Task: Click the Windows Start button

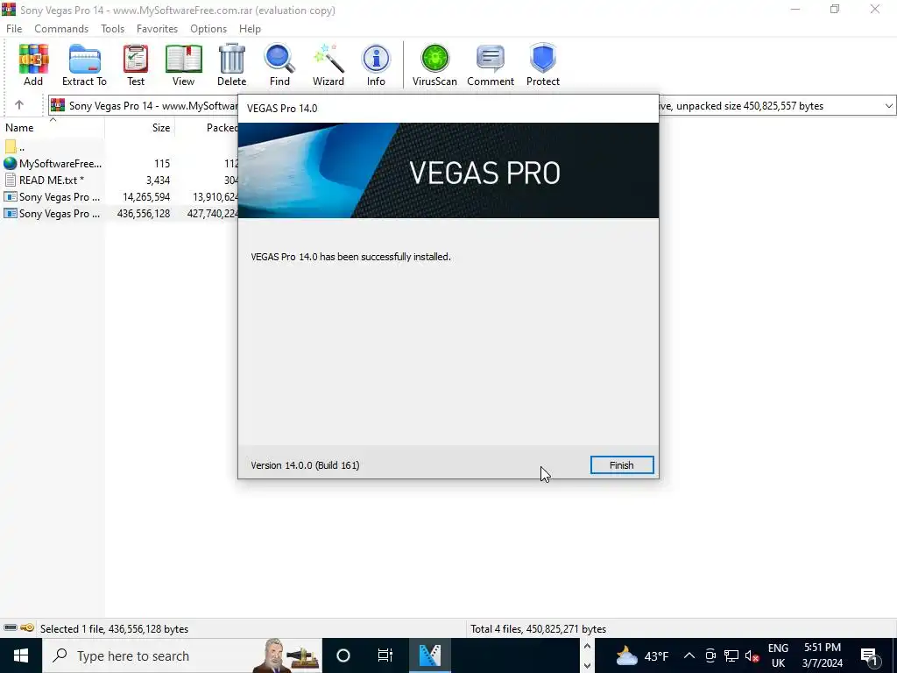Action: coord(21,655)
